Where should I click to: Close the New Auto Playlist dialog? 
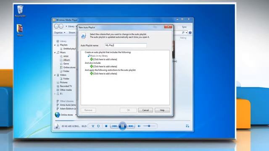(168, 27)
